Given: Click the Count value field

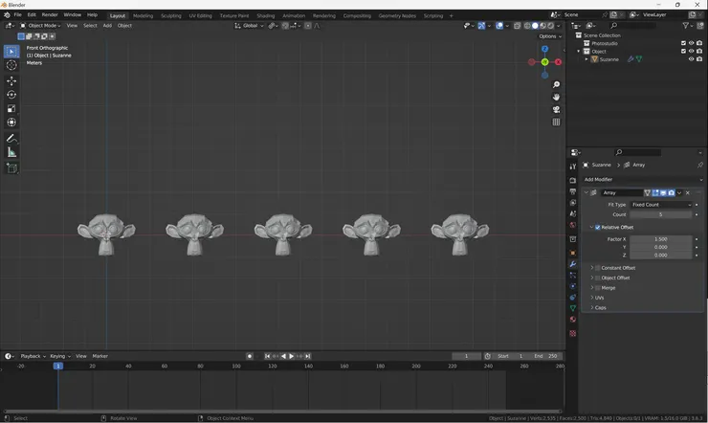Looking at the screenshot, I should click(661, 215).
